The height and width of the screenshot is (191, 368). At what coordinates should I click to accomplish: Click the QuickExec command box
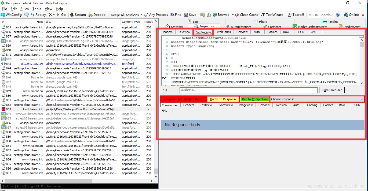coord(79,186)
